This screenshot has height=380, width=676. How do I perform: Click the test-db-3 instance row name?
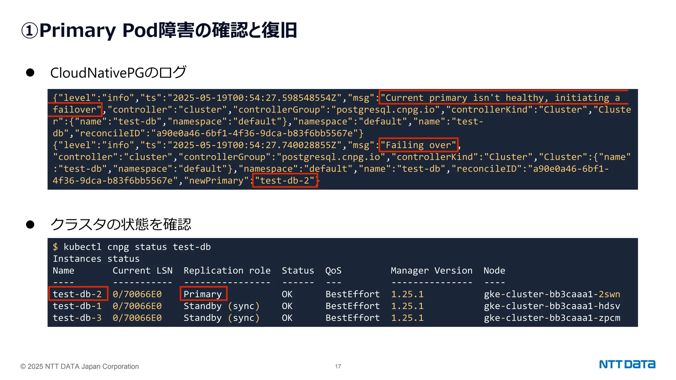pyautogui.click(x=77, y=318)
